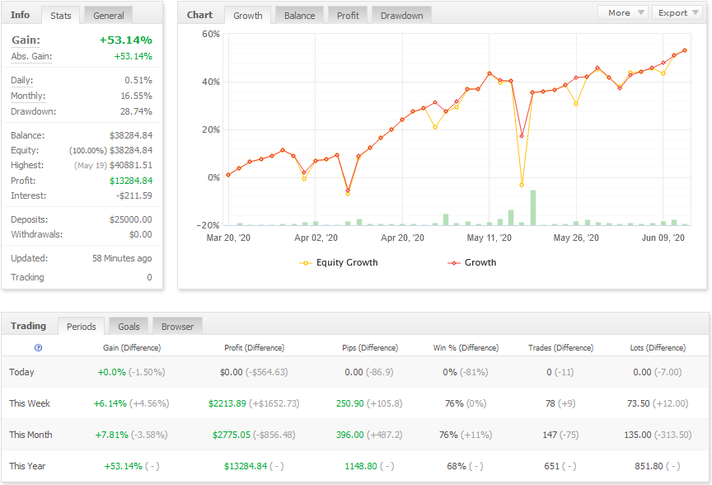Click the Mar 20, '20 axis label
The width and height of the screenshot is (712, 485).
pos(228,238)
